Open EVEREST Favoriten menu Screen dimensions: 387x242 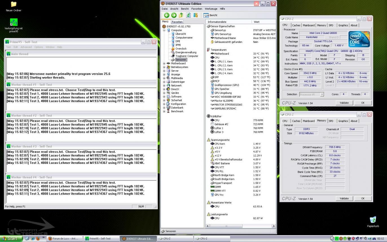(197, 9)
